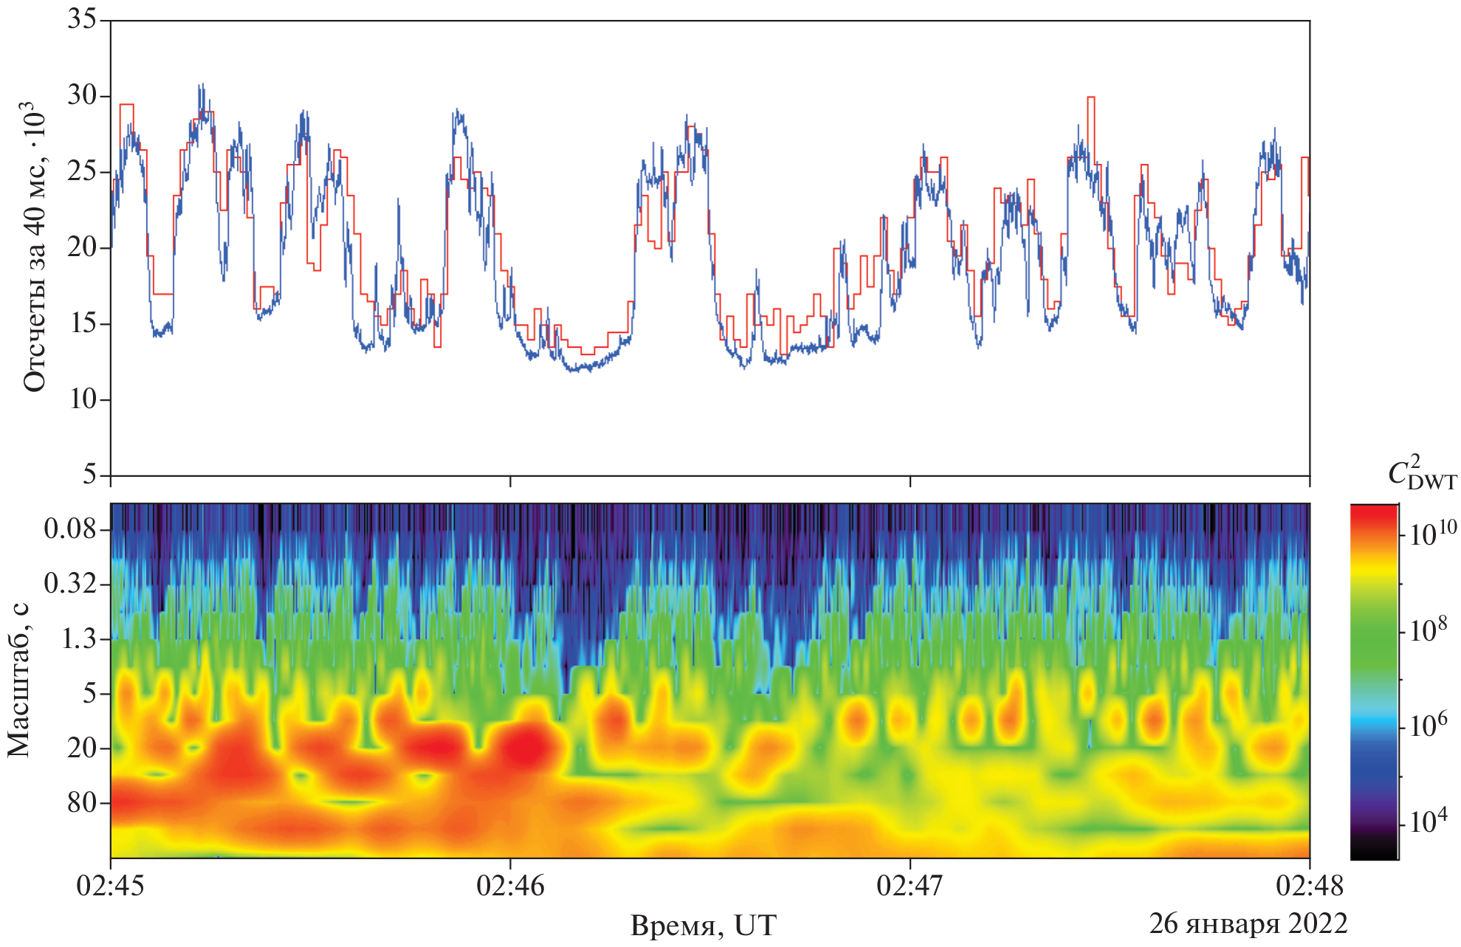The image size is (1461, 947).
Task: Click the 02:47 time axis label
Action: coord(910,885)
